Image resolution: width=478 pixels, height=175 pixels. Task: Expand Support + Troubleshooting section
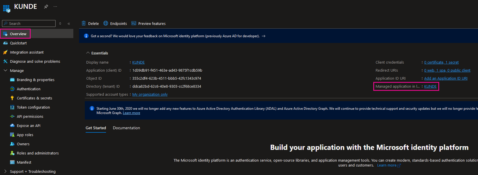click(5, 172)
